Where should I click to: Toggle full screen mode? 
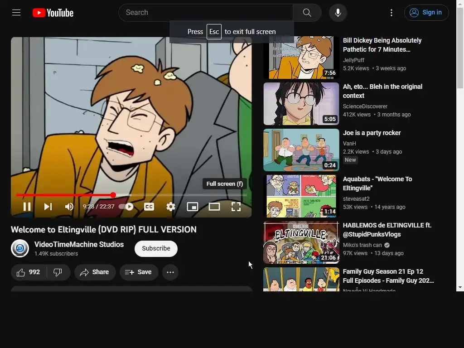236,207
